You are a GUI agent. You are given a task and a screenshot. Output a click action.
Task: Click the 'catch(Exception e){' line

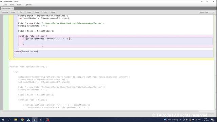(26, 51)
